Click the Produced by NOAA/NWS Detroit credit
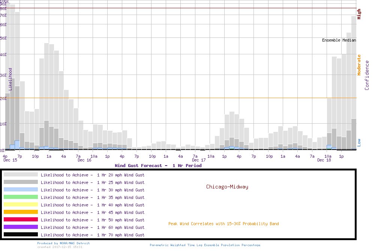 coord(63,243)
